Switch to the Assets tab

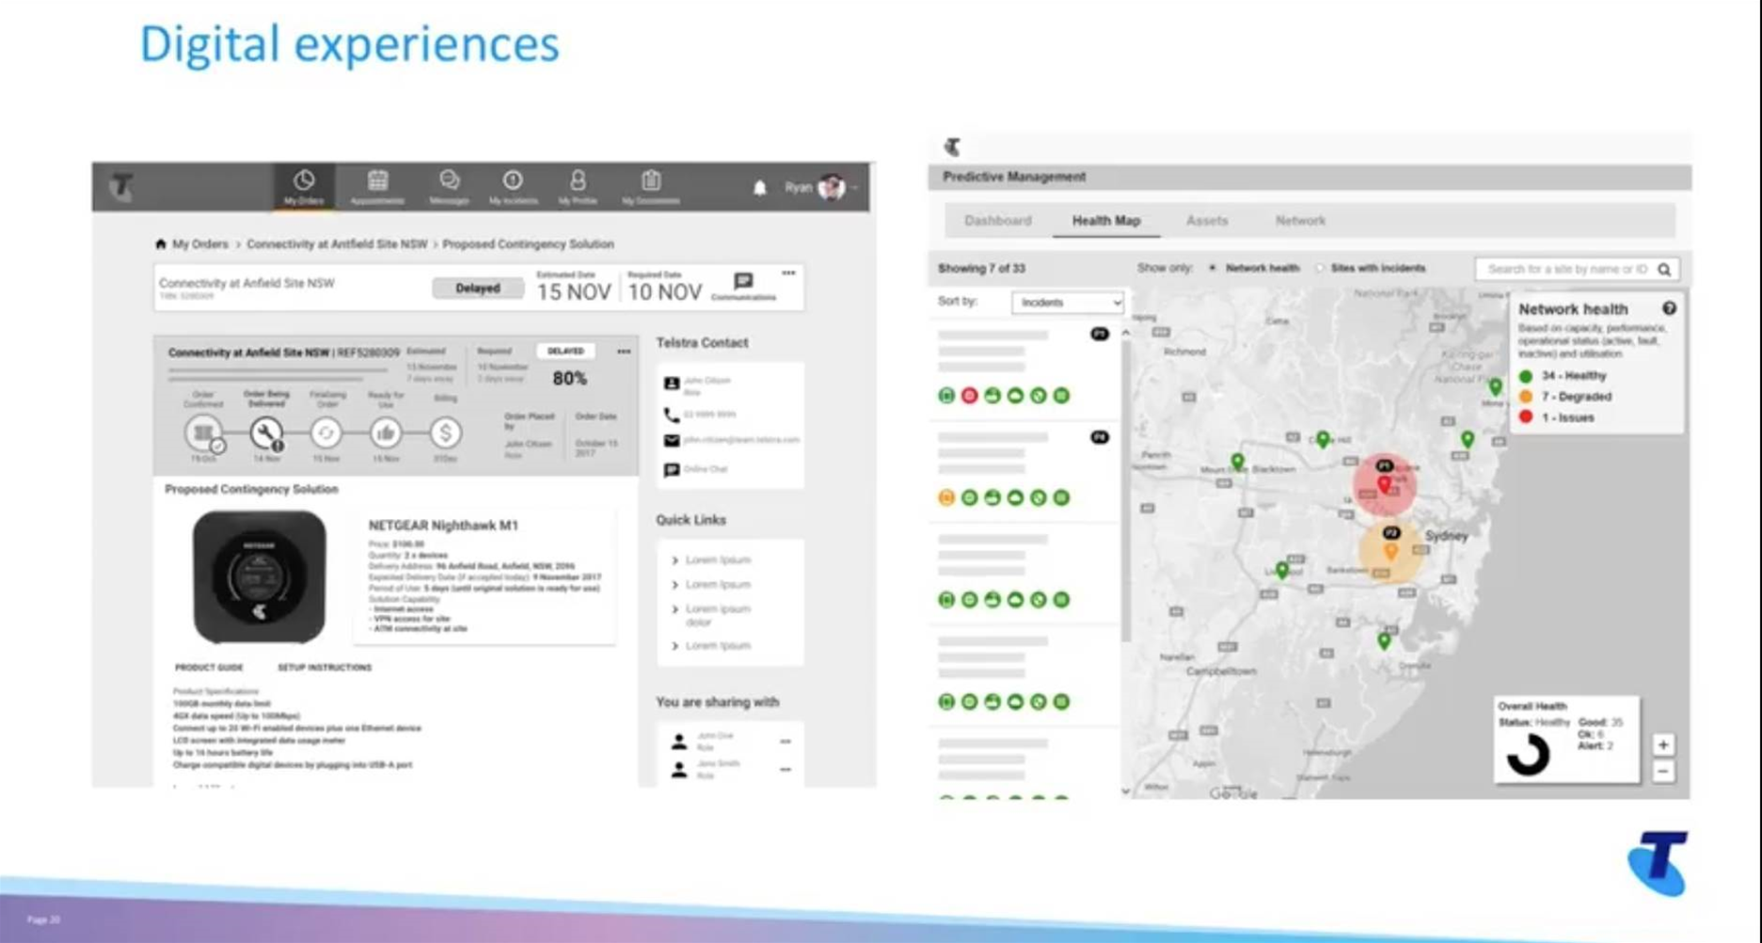(x=1207, y=221)
